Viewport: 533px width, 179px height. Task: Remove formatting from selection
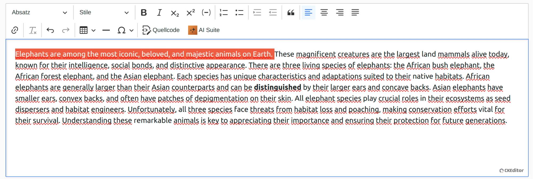click(x=33, y=30)
